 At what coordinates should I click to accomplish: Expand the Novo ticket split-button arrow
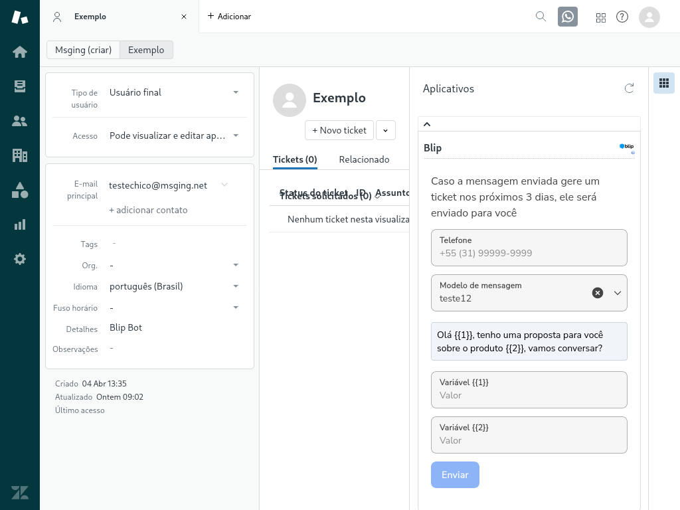[386, 130]
